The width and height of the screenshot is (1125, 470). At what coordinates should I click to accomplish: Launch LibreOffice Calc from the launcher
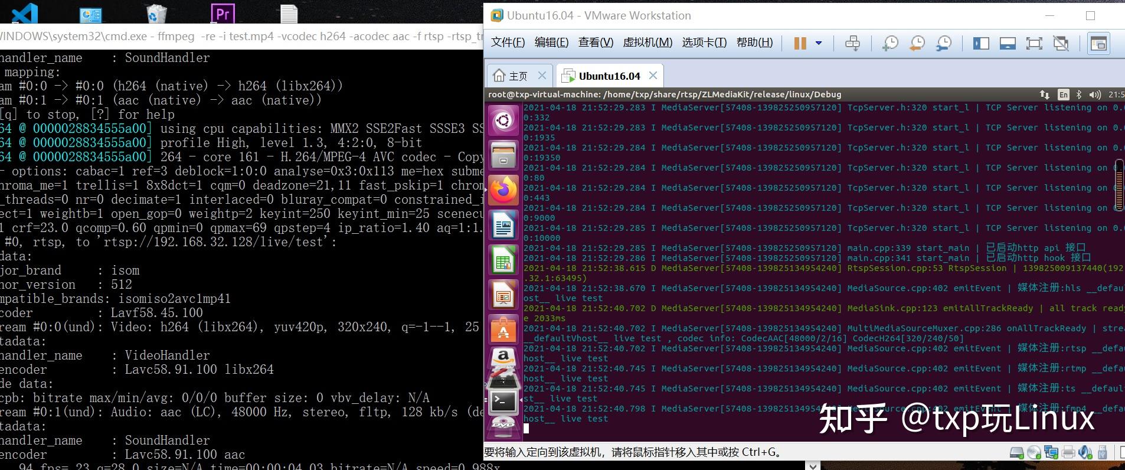click(x=503, y=260)
